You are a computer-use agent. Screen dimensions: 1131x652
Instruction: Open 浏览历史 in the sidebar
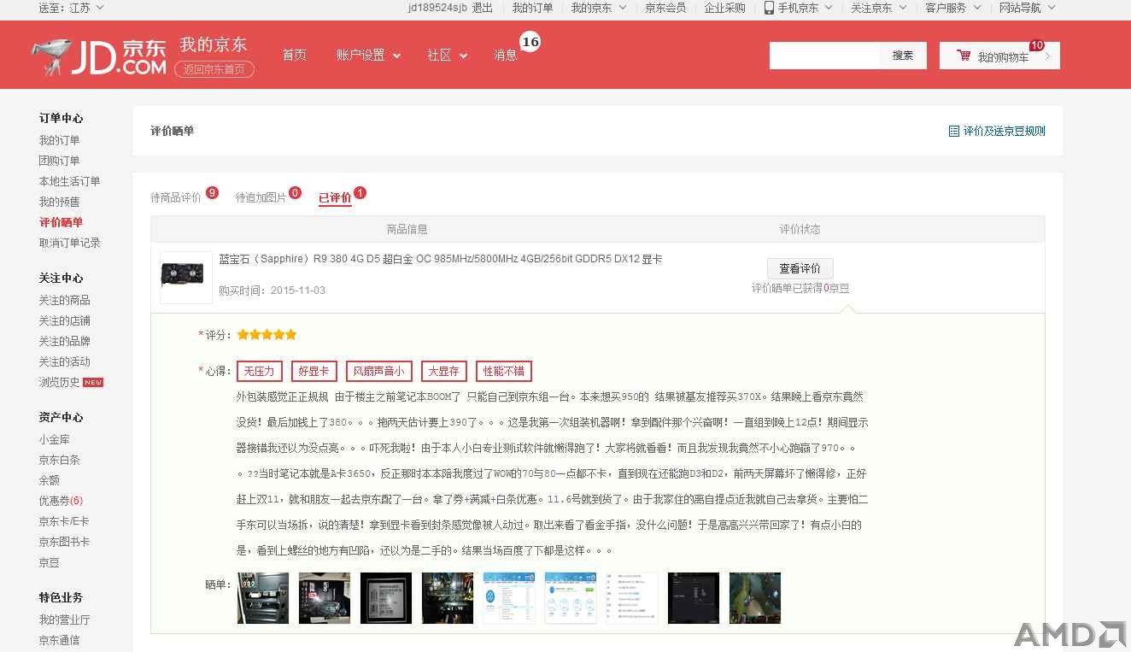click(59, 382)
